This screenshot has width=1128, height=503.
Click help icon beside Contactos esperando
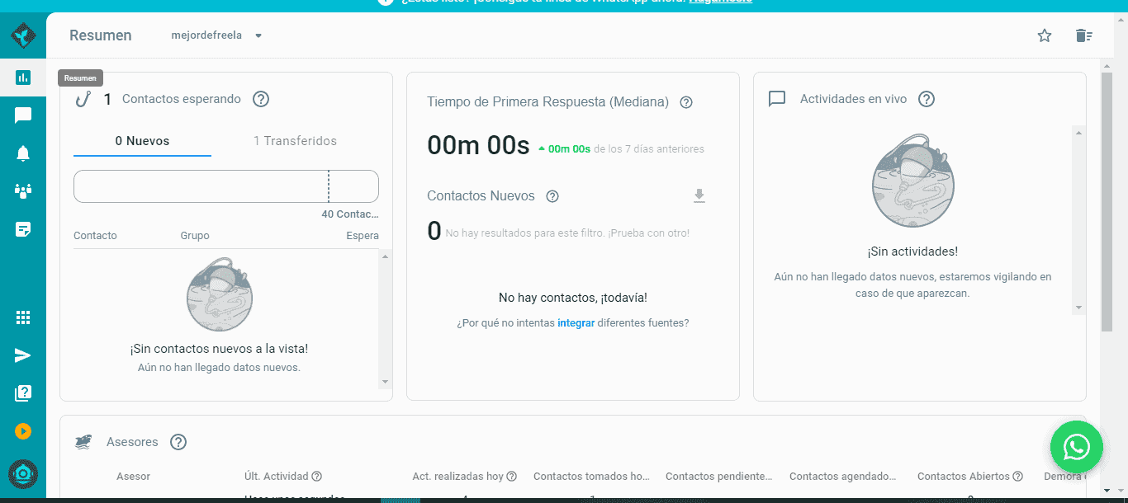(261, 99)
